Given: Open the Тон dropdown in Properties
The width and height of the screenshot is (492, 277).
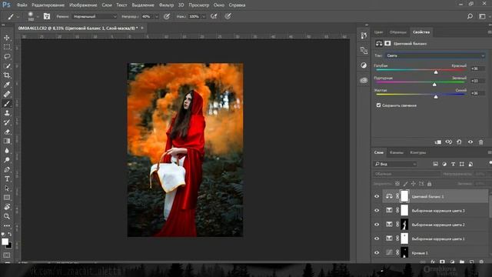Looking at the screenshot, I should [436, 55].
